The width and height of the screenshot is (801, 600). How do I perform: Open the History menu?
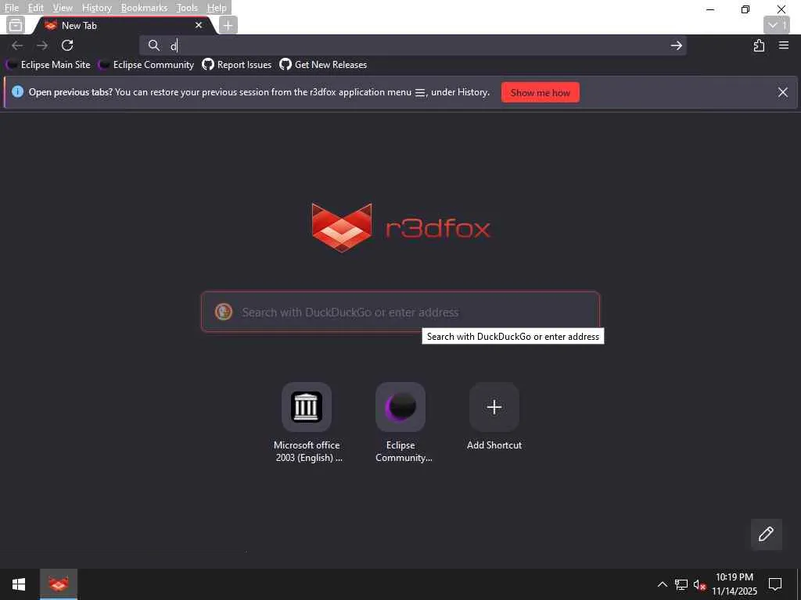pyautogui.click(x=96, y=8)
